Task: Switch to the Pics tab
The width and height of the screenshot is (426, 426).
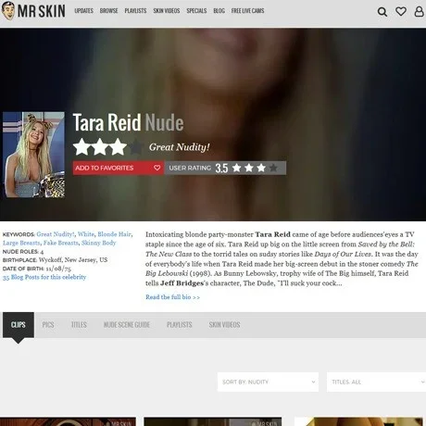Action: 48,325
